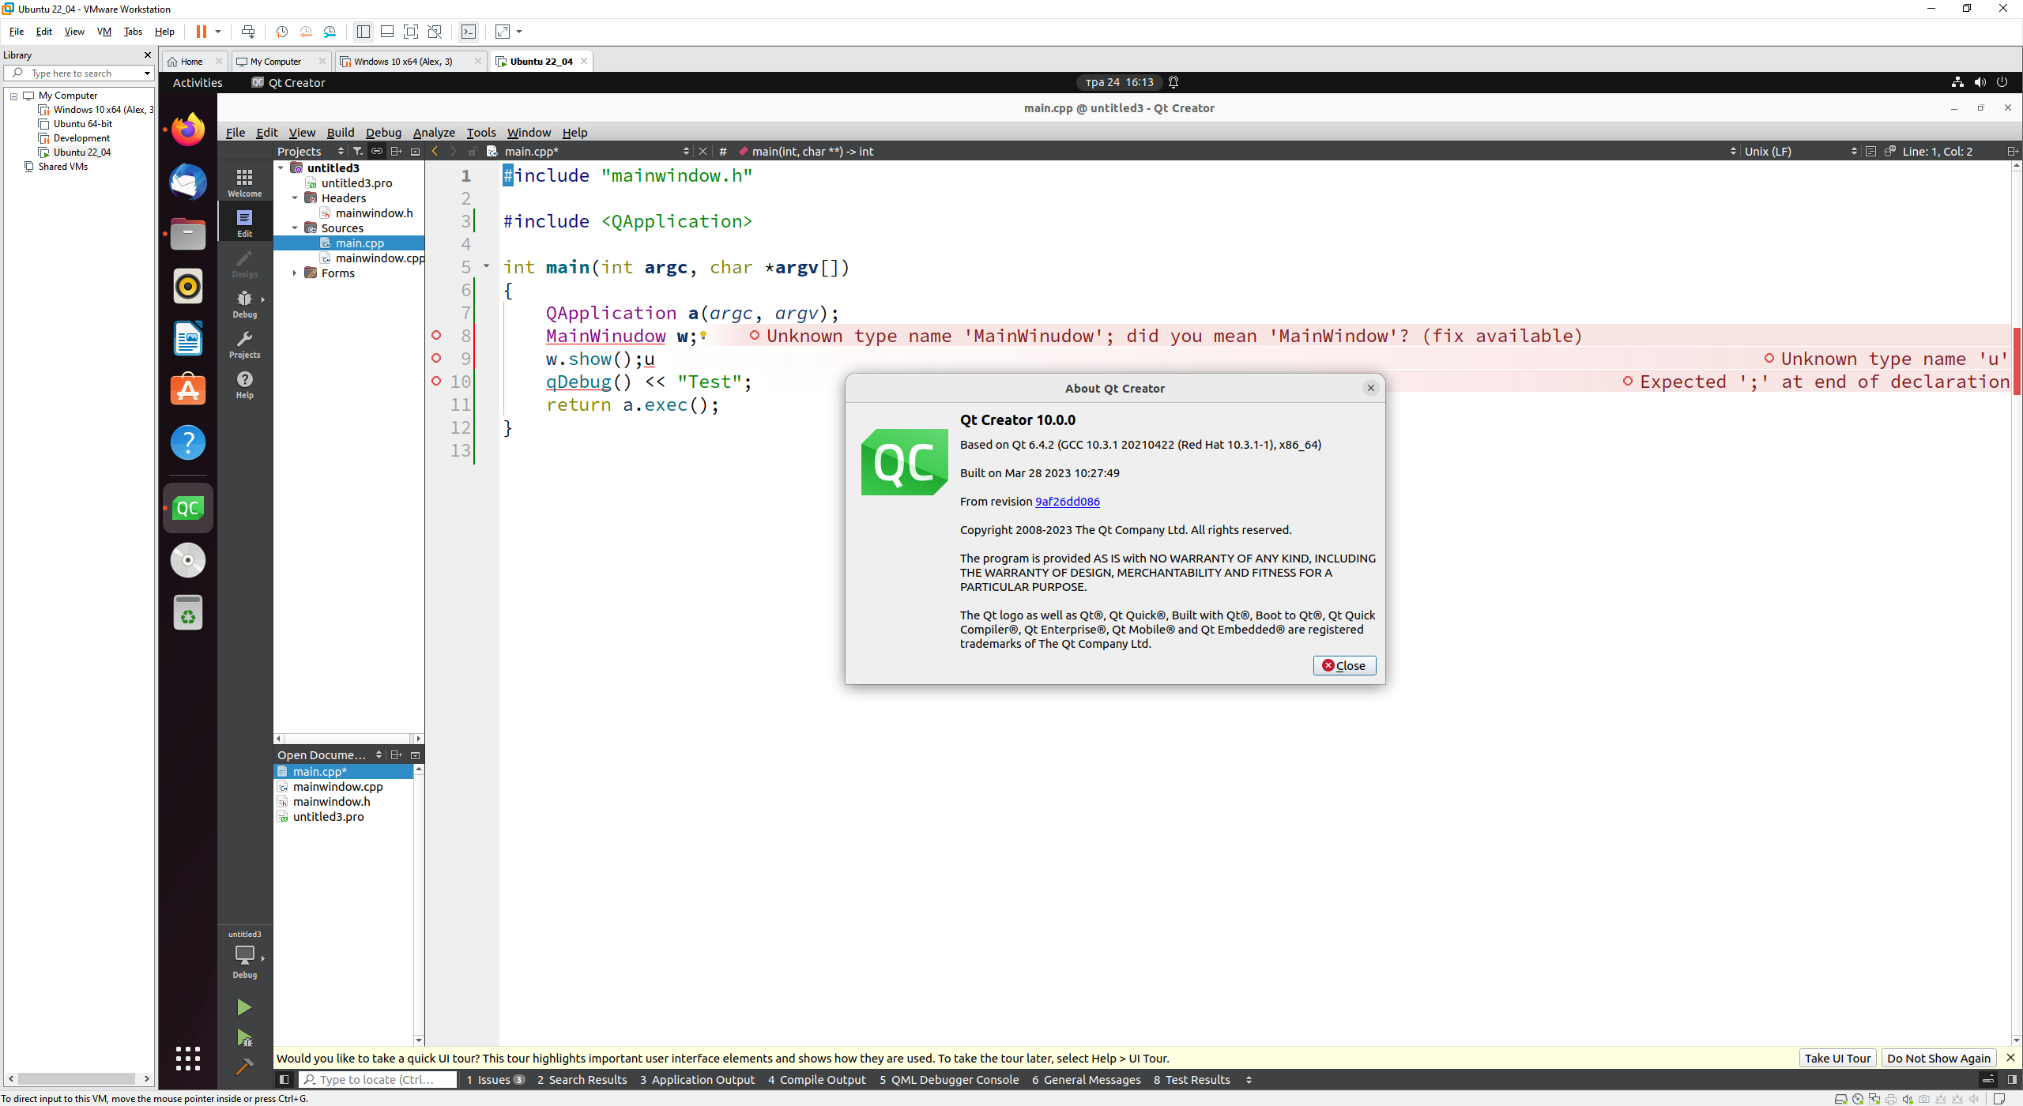Collapse the Headers folder node
The image size is (2023, 1106).
(x=295, y=198)
